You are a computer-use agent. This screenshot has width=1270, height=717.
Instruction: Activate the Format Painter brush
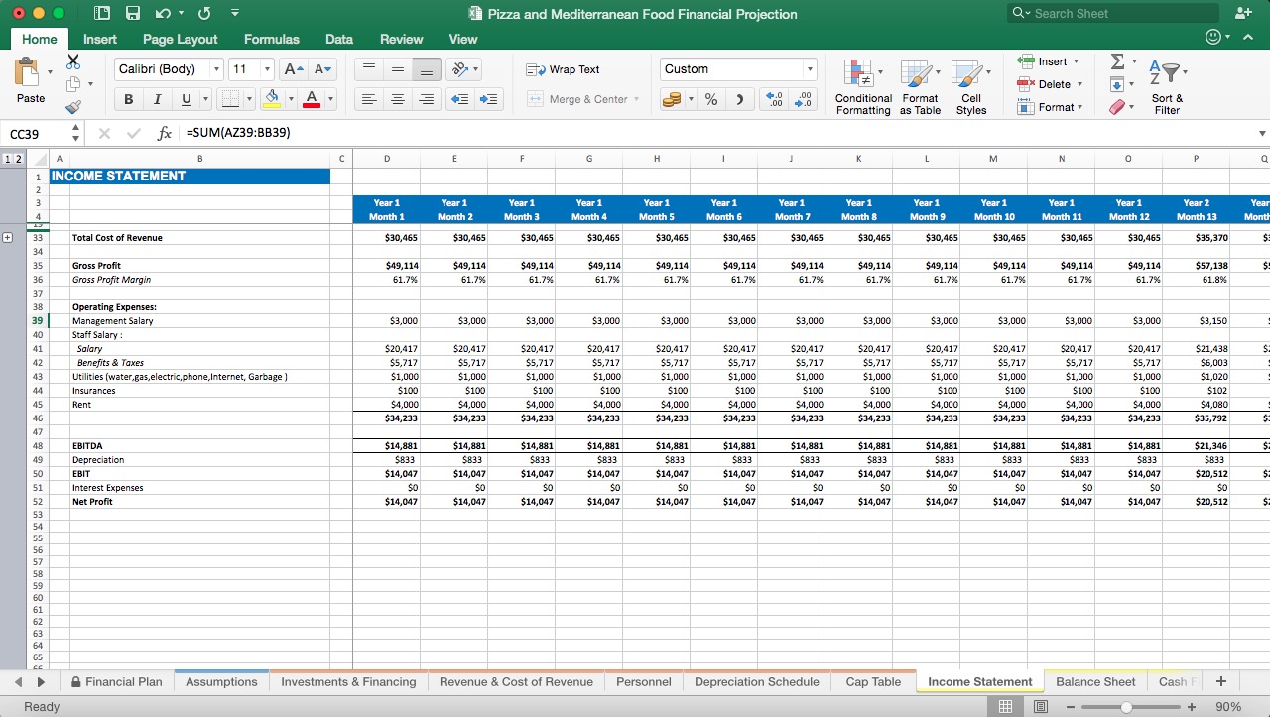pyautogui.click(x=72, y=107)
